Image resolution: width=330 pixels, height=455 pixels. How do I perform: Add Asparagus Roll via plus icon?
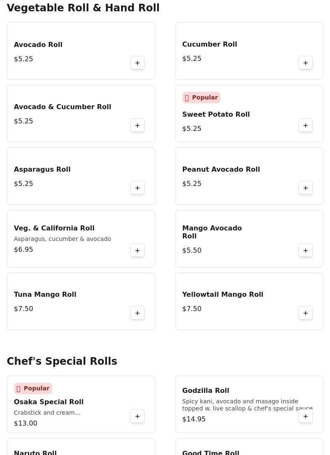137,188
